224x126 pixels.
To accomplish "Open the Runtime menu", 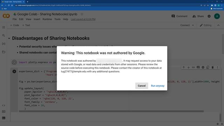I will click(47, 19).
